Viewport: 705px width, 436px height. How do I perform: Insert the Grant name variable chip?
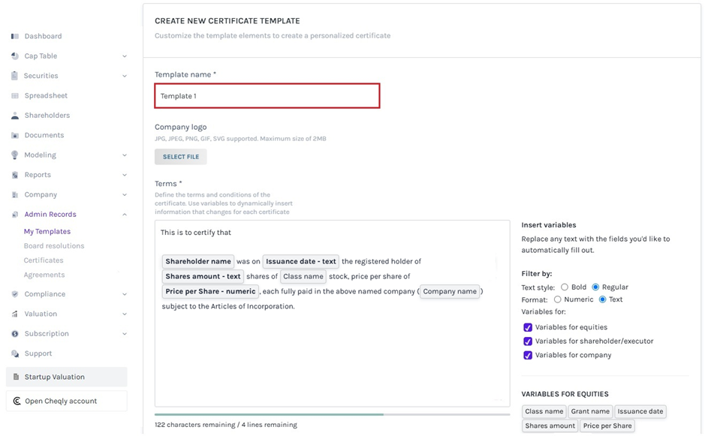click(x=591, y=411)
